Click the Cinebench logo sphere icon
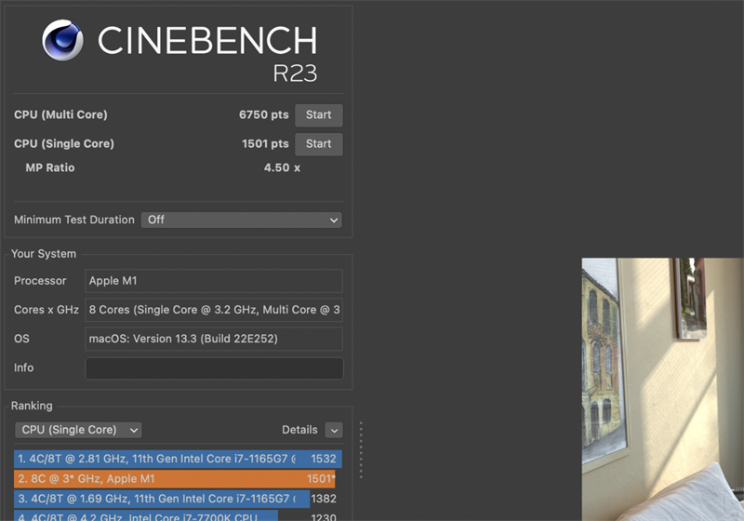 coord(62,40)
